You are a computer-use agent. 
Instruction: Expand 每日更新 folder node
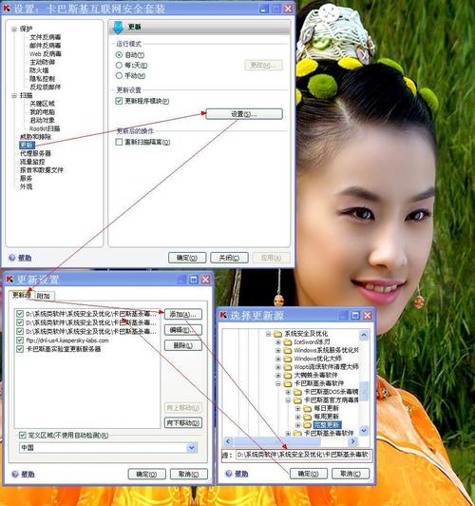point(298,409)
